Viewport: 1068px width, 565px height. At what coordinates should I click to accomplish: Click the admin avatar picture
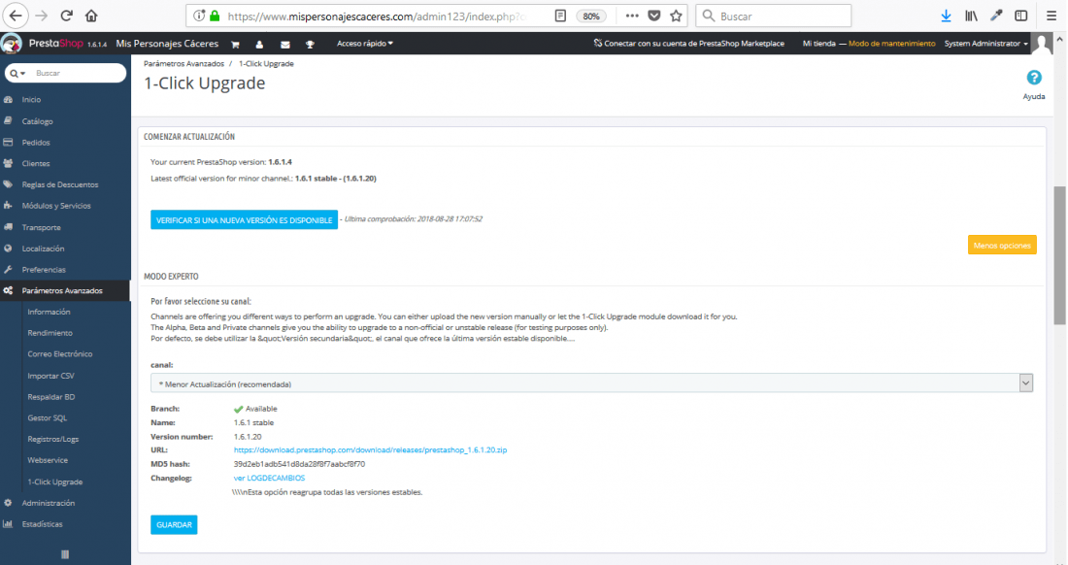click(1042, 45)
